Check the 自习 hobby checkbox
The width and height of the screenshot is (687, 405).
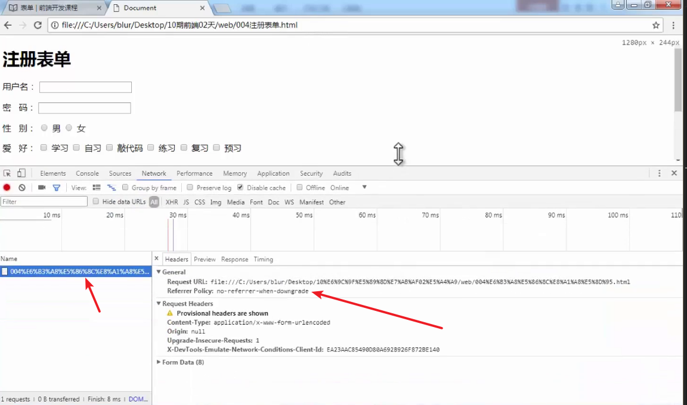click(x=76, y=147)
